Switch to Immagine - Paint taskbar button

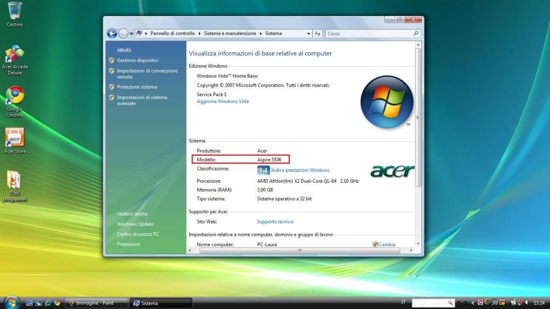point(96,303)
